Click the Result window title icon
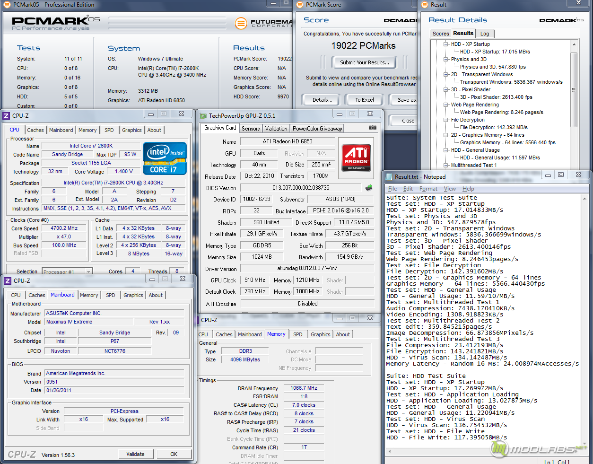 coord(424,5)
